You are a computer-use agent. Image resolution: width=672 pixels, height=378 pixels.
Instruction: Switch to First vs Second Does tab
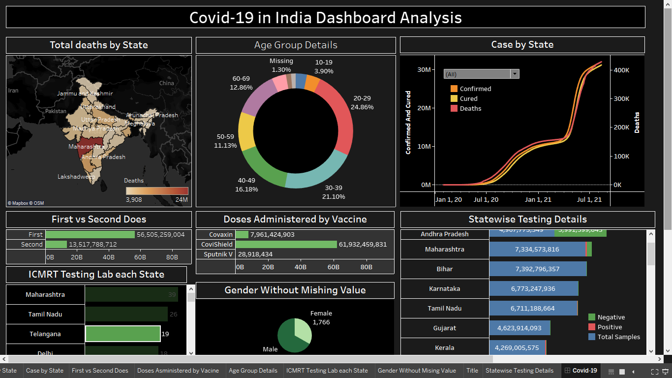tap(100, 371)
